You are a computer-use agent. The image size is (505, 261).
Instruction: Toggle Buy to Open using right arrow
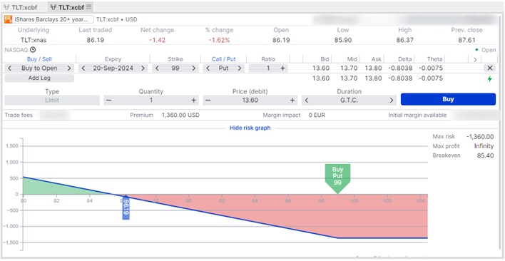tap(69, 68)
